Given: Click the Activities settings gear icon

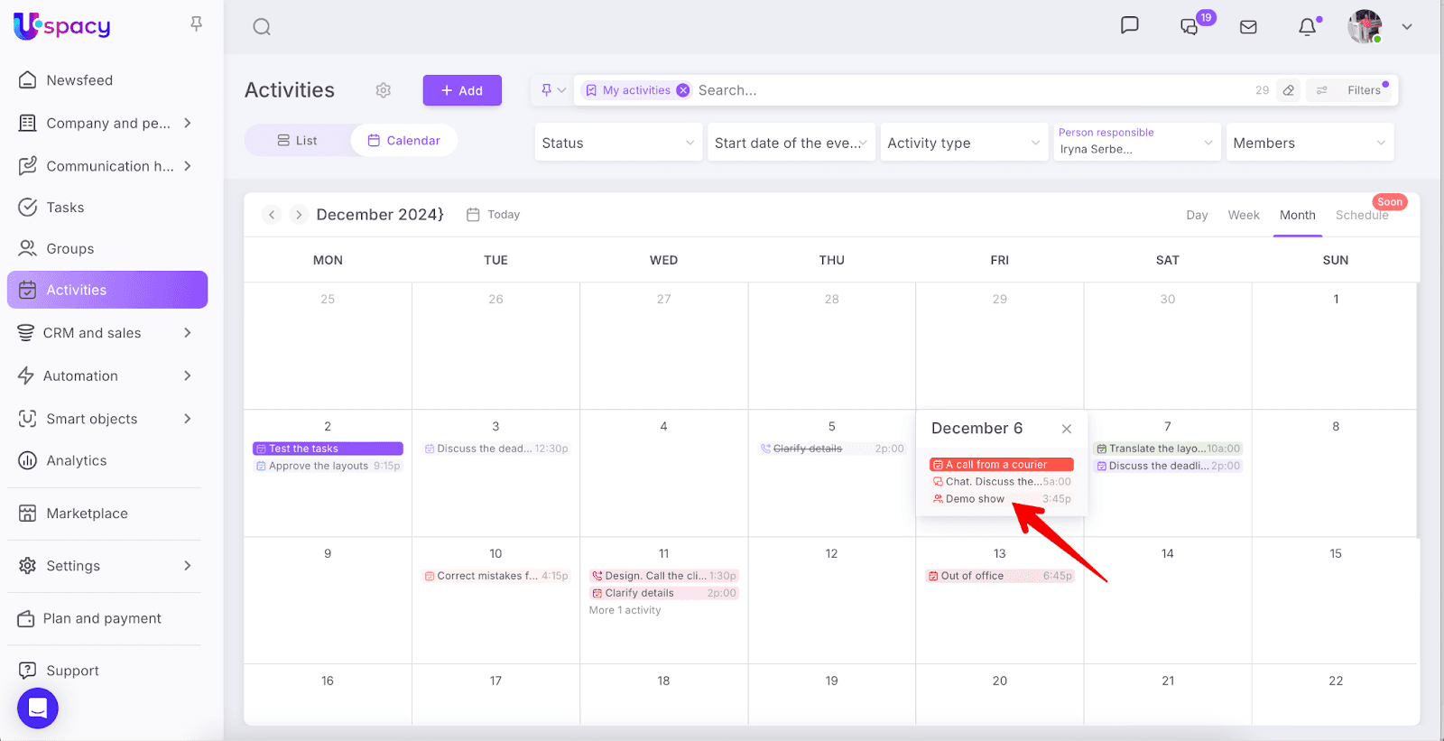Looking at the screenshot, I should (384, 90).
